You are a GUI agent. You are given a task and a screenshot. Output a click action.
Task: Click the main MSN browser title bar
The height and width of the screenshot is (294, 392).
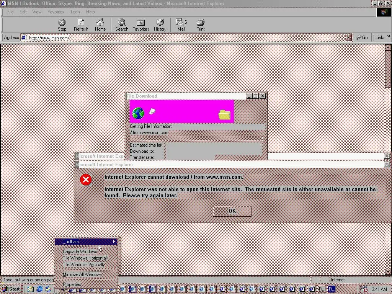186,3
